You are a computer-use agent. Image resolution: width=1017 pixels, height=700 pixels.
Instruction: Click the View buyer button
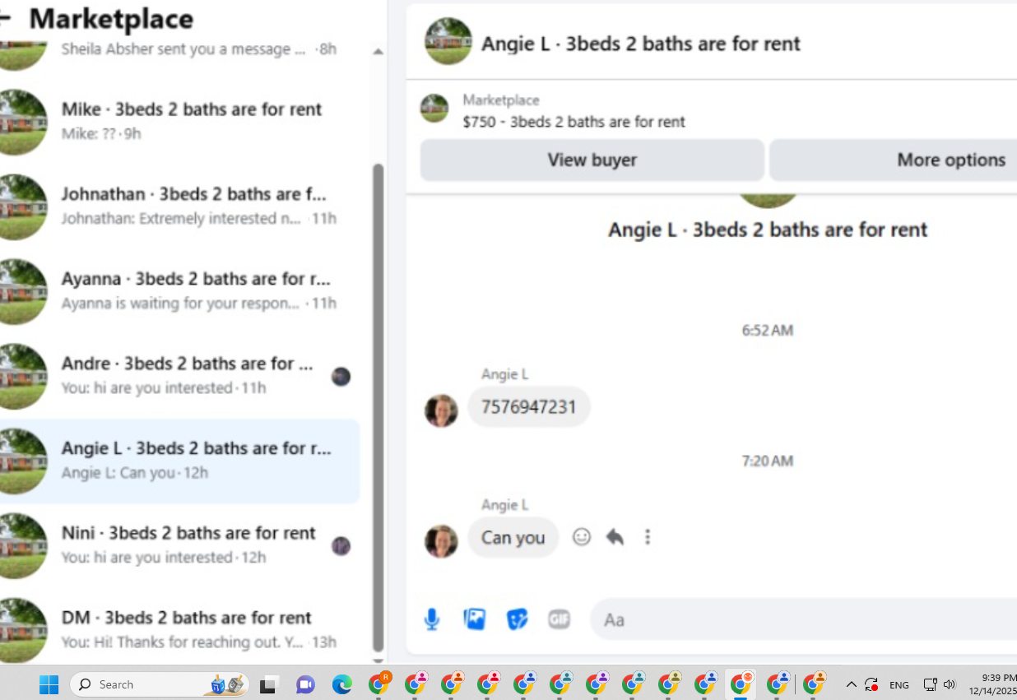pos(592,160)
